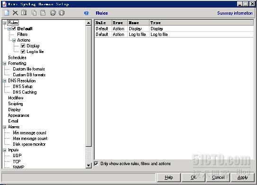Click the Cancel button
The image size is (257, 185).
(x=218, y=177)
